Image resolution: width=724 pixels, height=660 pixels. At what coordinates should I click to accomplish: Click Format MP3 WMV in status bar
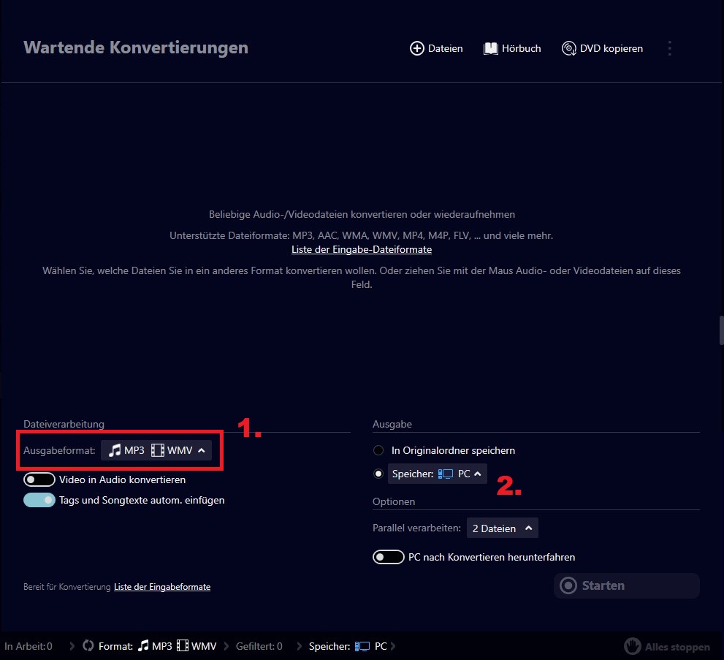157,646
